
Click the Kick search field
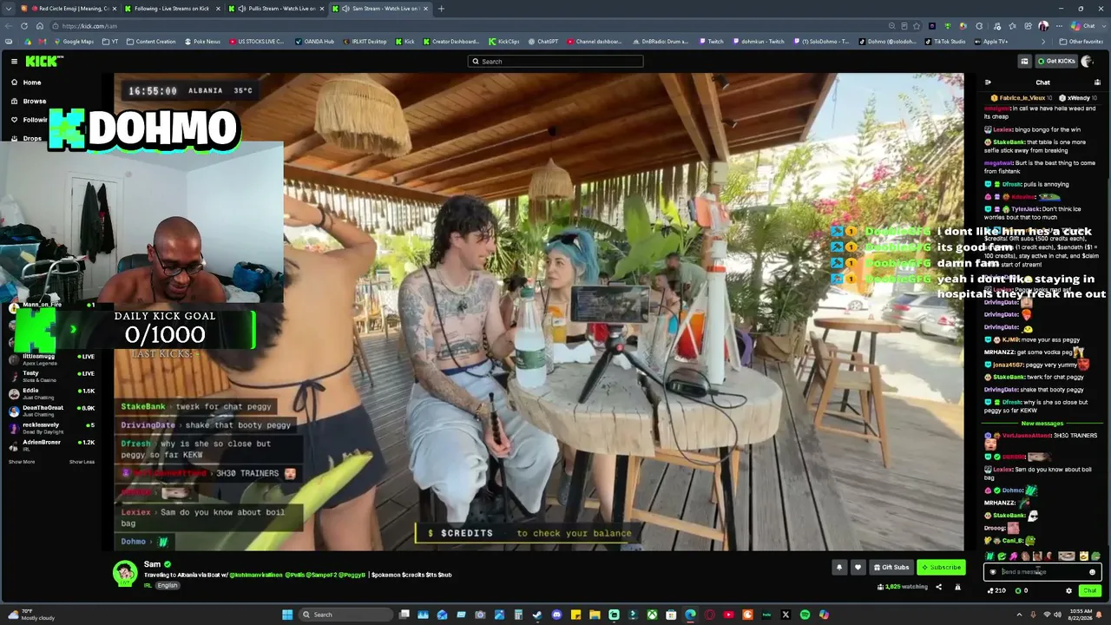555,62
